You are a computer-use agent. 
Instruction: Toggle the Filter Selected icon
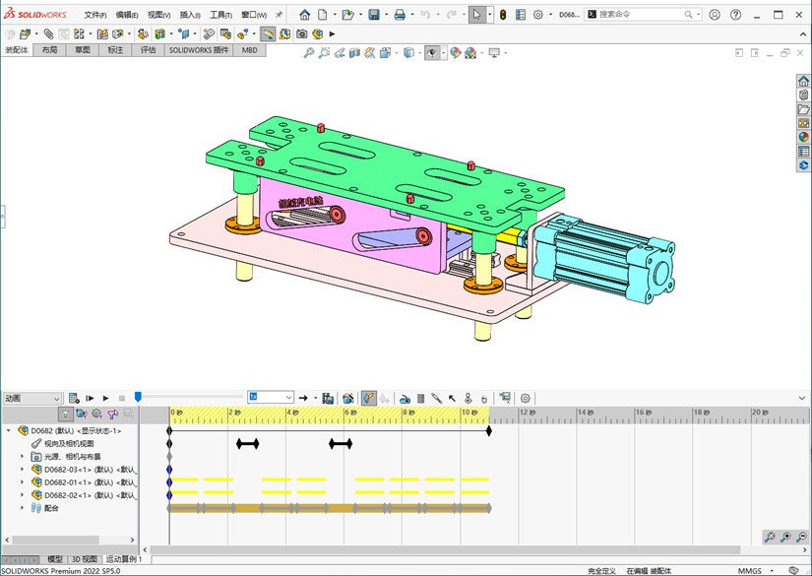112,414
